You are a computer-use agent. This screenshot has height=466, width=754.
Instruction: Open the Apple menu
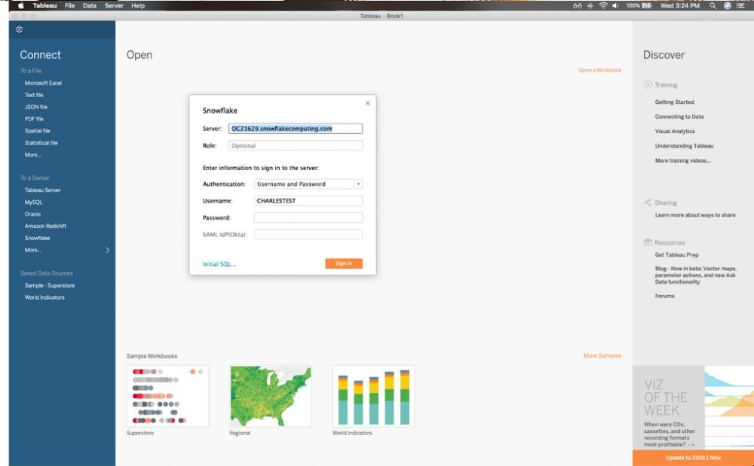(20, 6)
